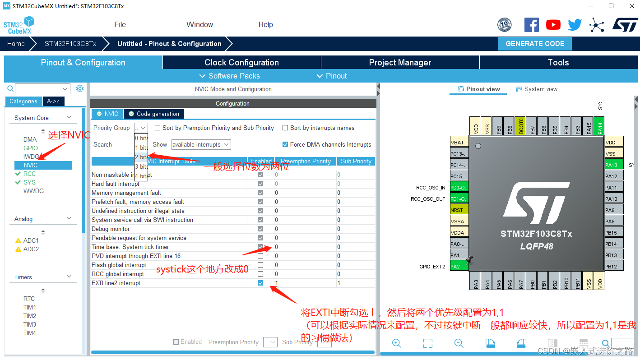Flip the chip horizontally
640x360 pixels.
point(553,343)
